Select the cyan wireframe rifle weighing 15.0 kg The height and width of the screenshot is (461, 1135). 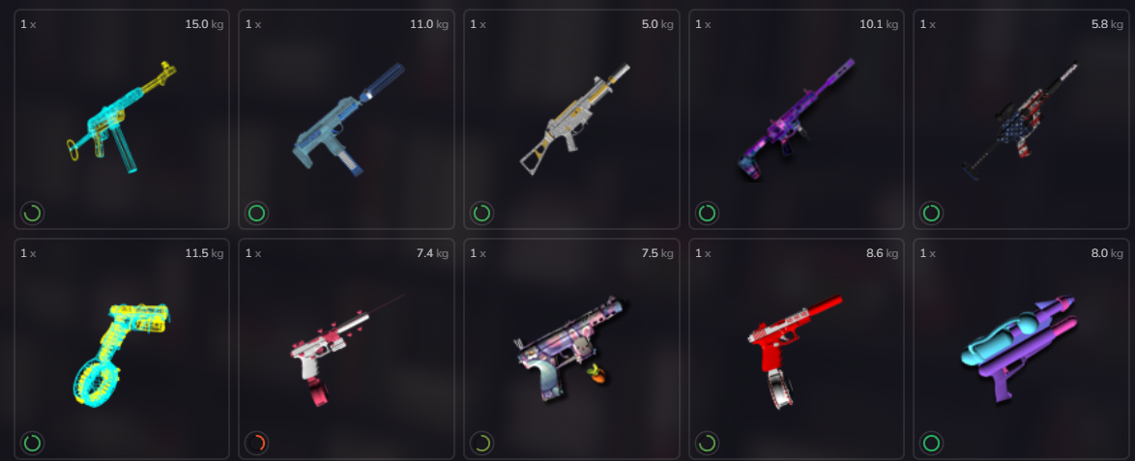point(122,117)
